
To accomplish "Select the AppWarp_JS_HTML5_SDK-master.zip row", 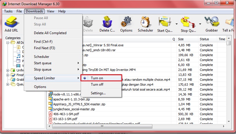I will pos(136,104).
